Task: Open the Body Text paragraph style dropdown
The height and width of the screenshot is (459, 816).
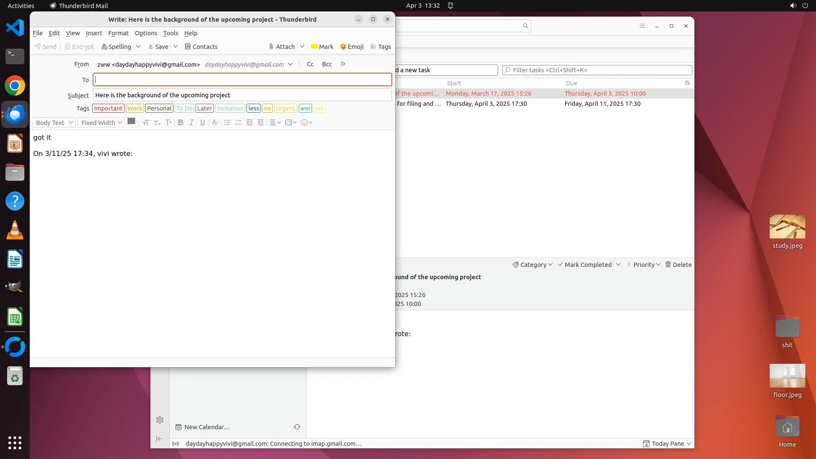Action: point(54,122)
